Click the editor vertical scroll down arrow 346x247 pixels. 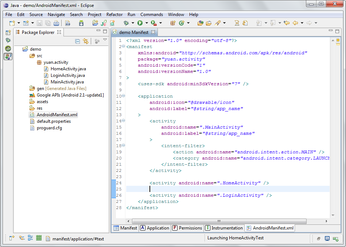pos(333,215)
